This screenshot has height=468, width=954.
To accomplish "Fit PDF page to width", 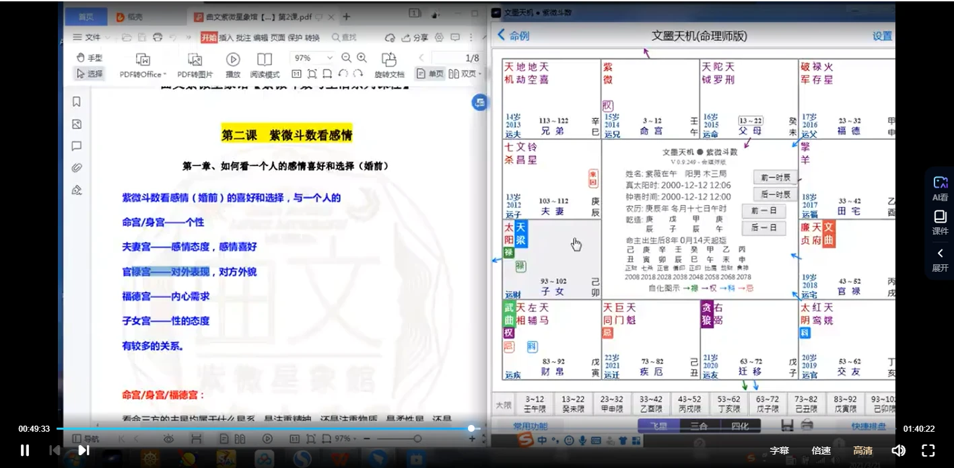I will [327, 74].
